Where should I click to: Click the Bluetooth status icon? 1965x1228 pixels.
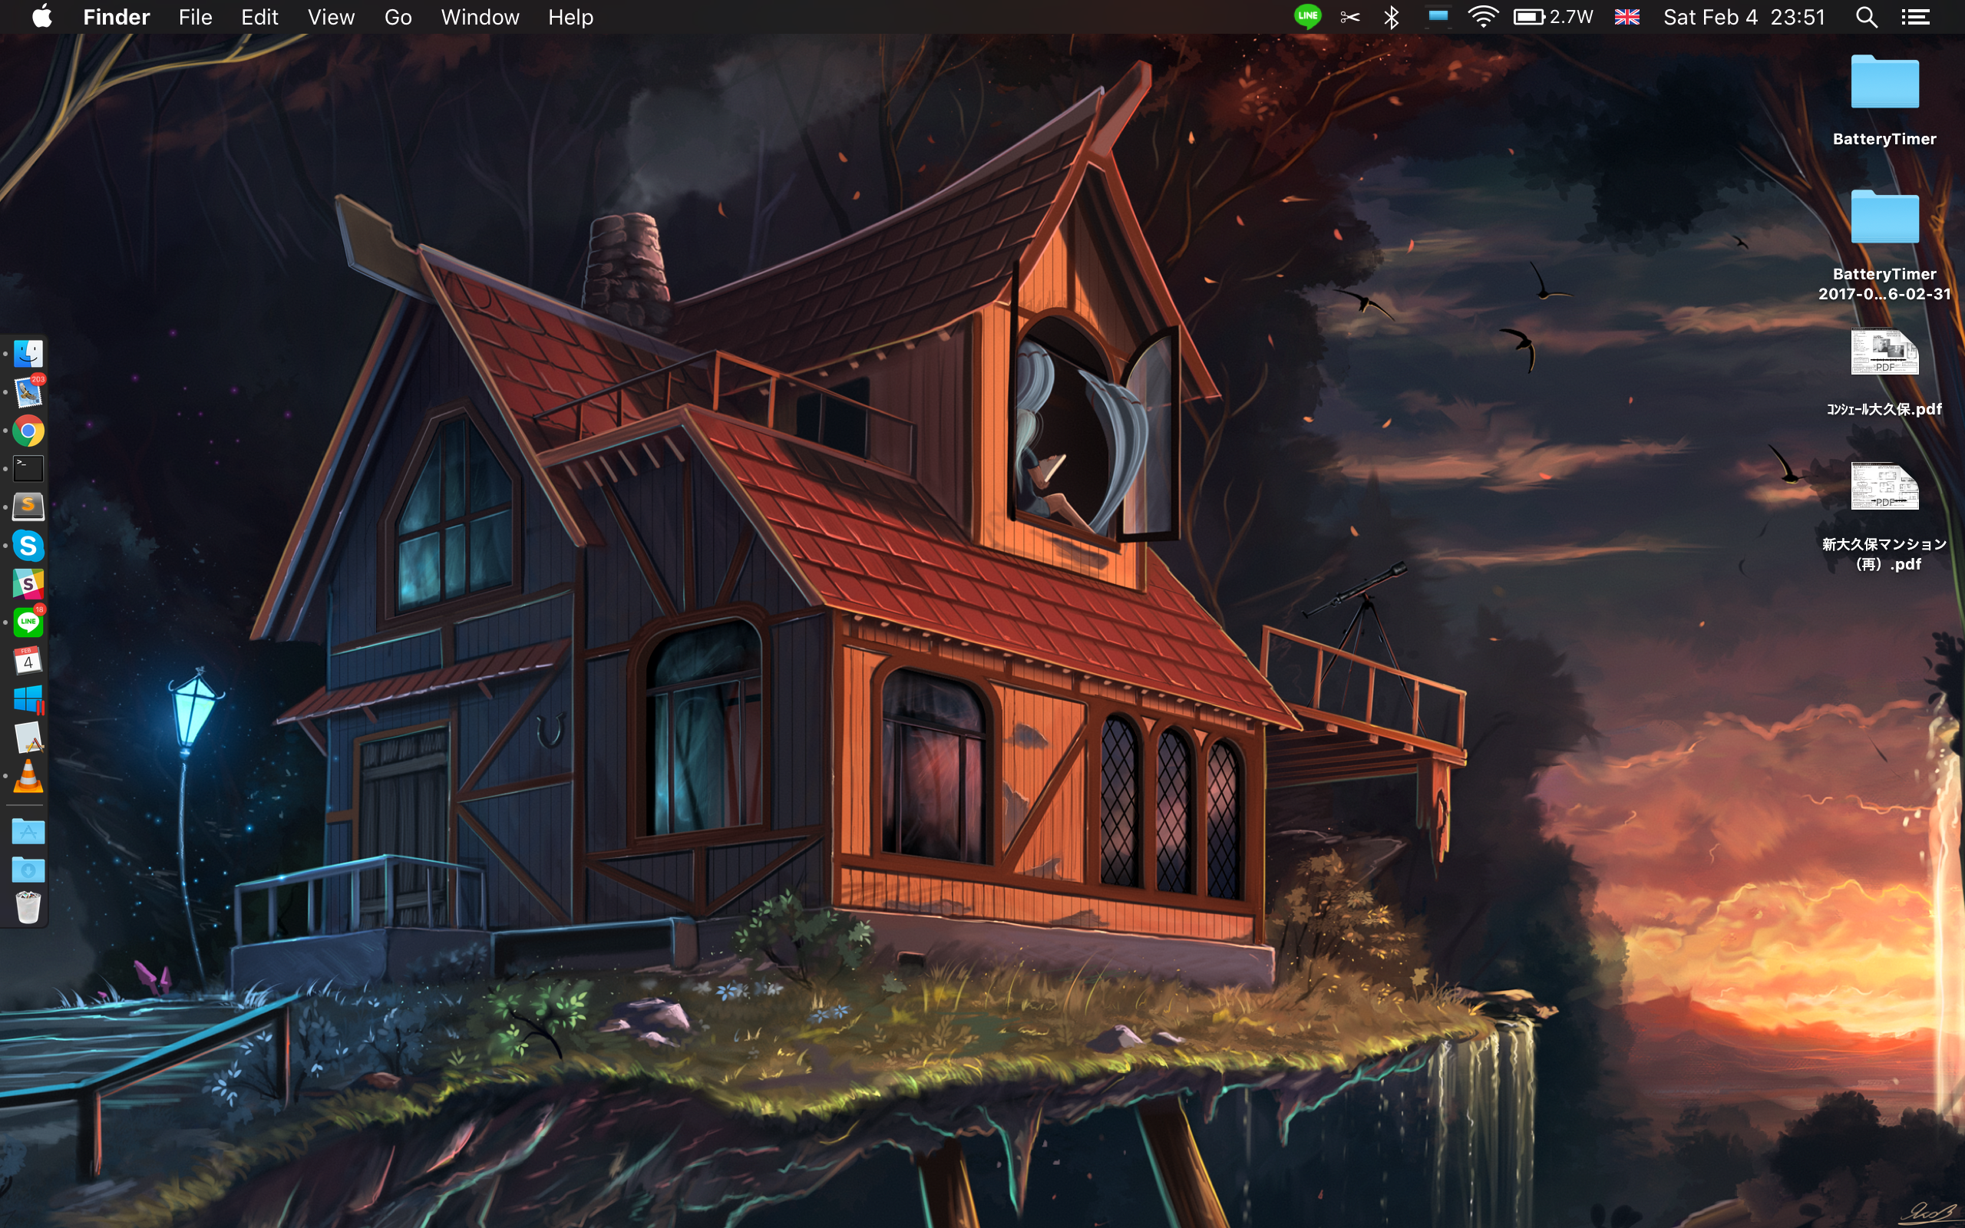(1391, 17)
